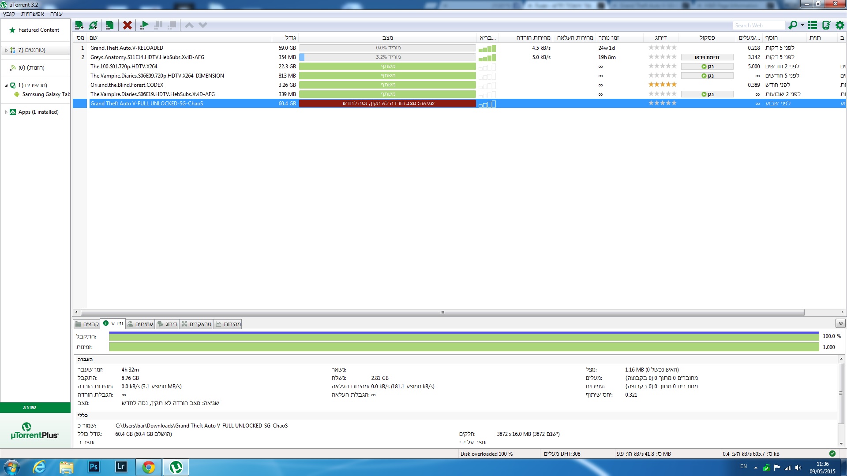This screenshot has width=847, height=476.
Task: Click the search magnifier icon
Action: pos(793,25)
